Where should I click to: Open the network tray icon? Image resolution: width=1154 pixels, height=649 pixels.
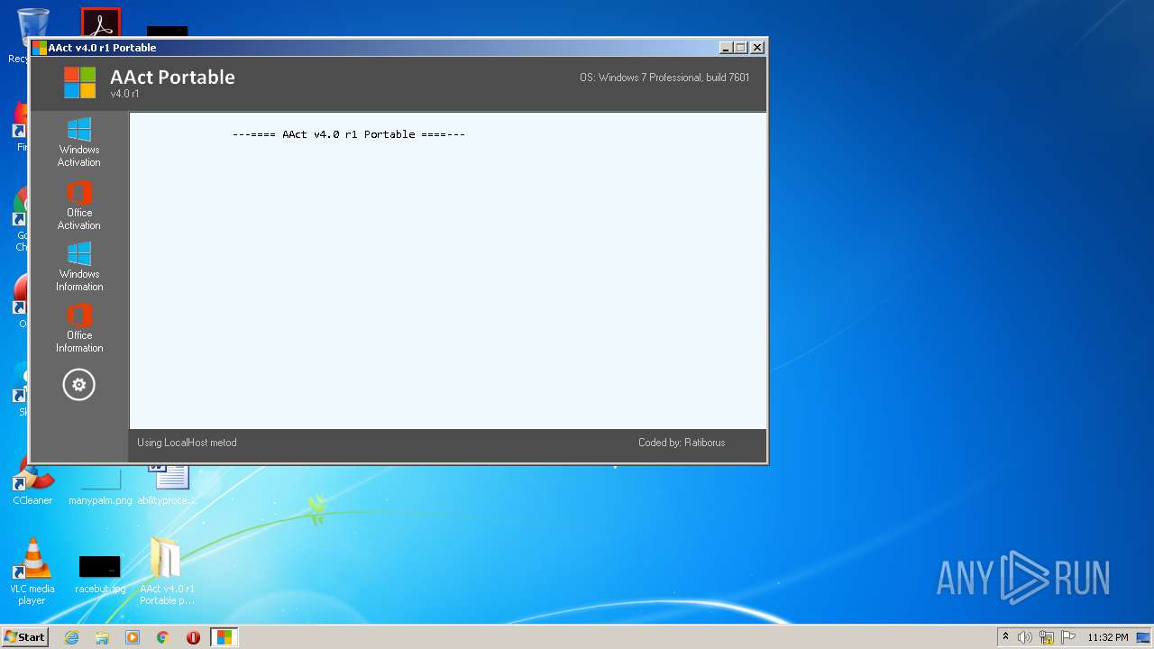tap(1047, 637)
